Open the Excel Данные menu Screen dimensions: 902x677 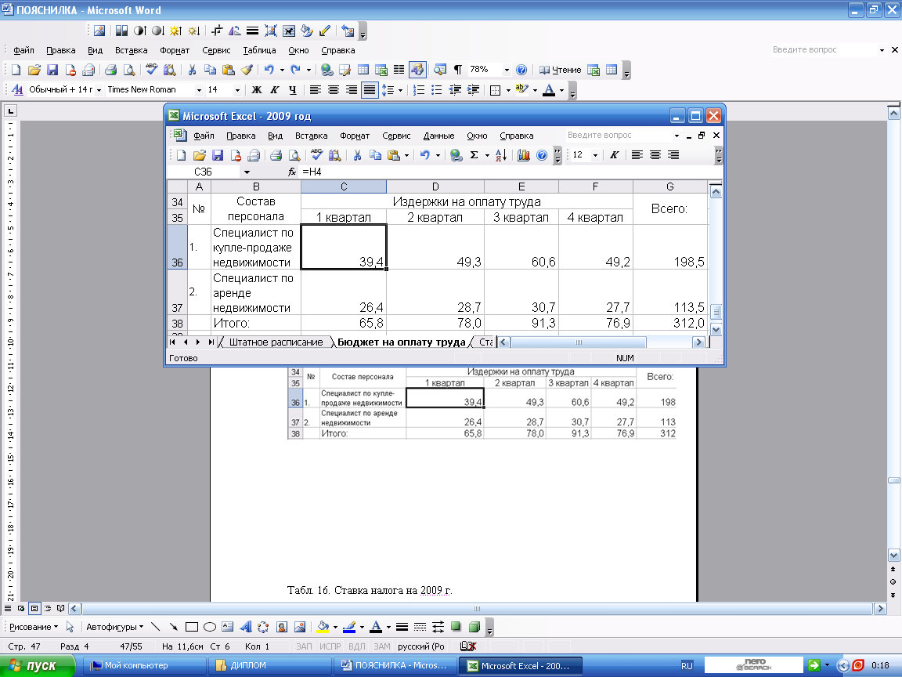pos(438,136)
